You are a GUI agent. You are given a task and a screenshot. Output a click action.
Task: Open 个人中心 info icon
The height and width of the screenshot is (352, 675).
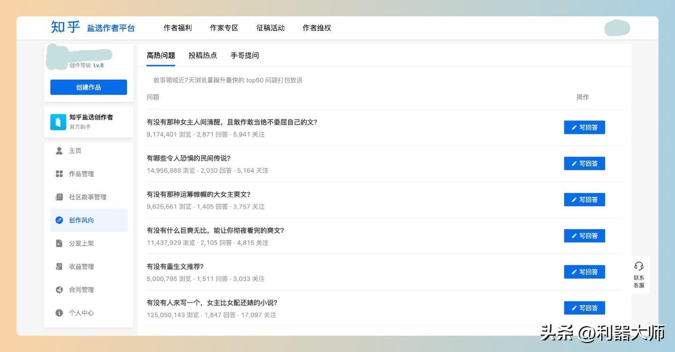click(59, 313)
